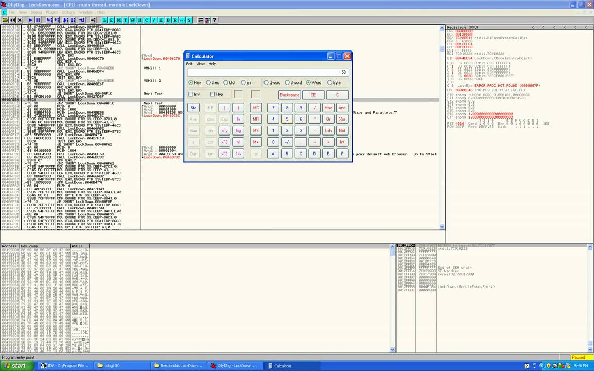Show the memory map with the M button

tap(119, 20)
